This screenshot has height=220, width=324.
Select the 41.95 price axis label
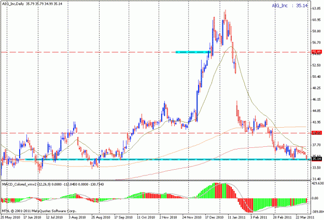point(317,122)
